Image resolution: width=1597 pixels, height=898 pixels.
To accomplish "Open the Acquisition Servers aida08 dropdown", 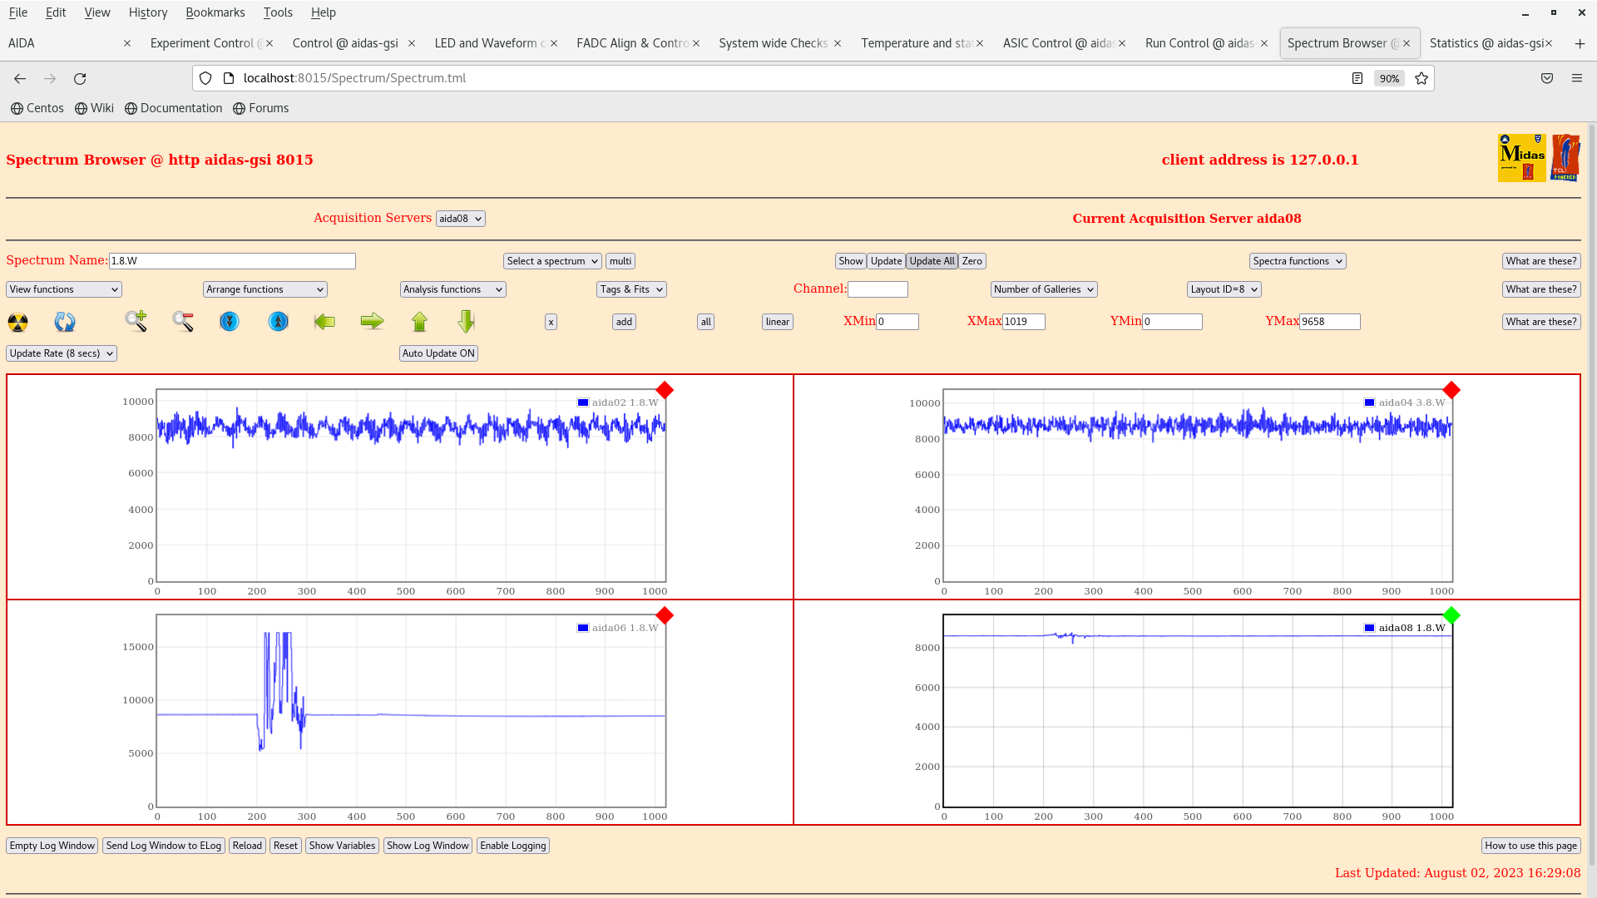I will tap(460, 219).
